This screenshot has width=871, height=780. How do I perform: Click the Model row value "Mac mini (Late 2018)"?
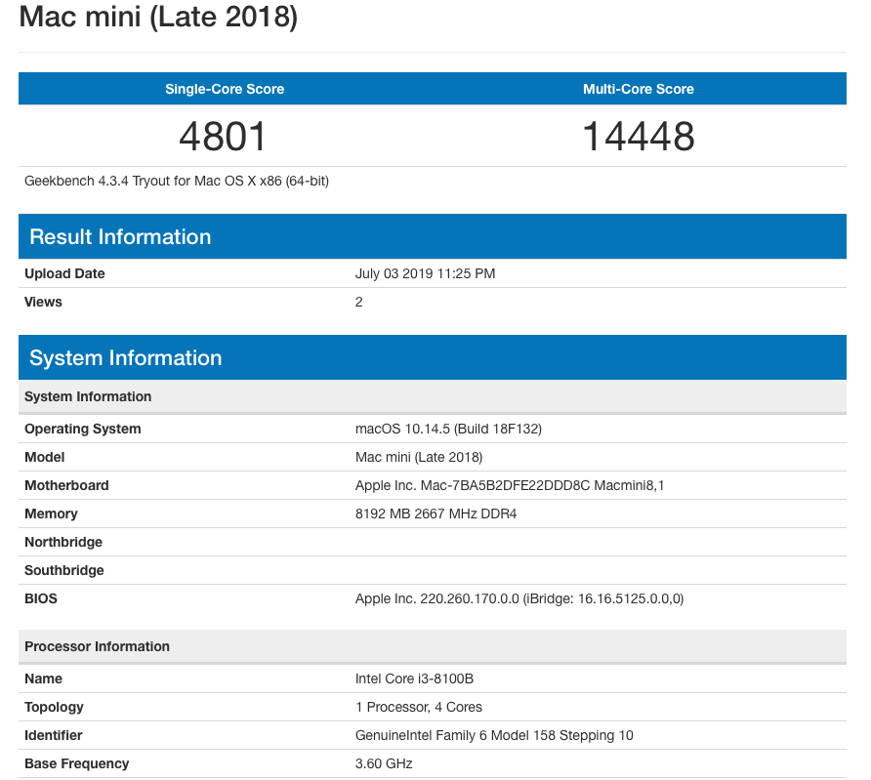click(x=419, y=458)
